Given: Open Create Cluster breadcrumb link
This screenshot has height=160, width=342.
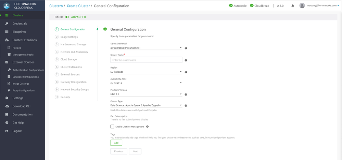Looking at the screenshot, I should 78,6.
